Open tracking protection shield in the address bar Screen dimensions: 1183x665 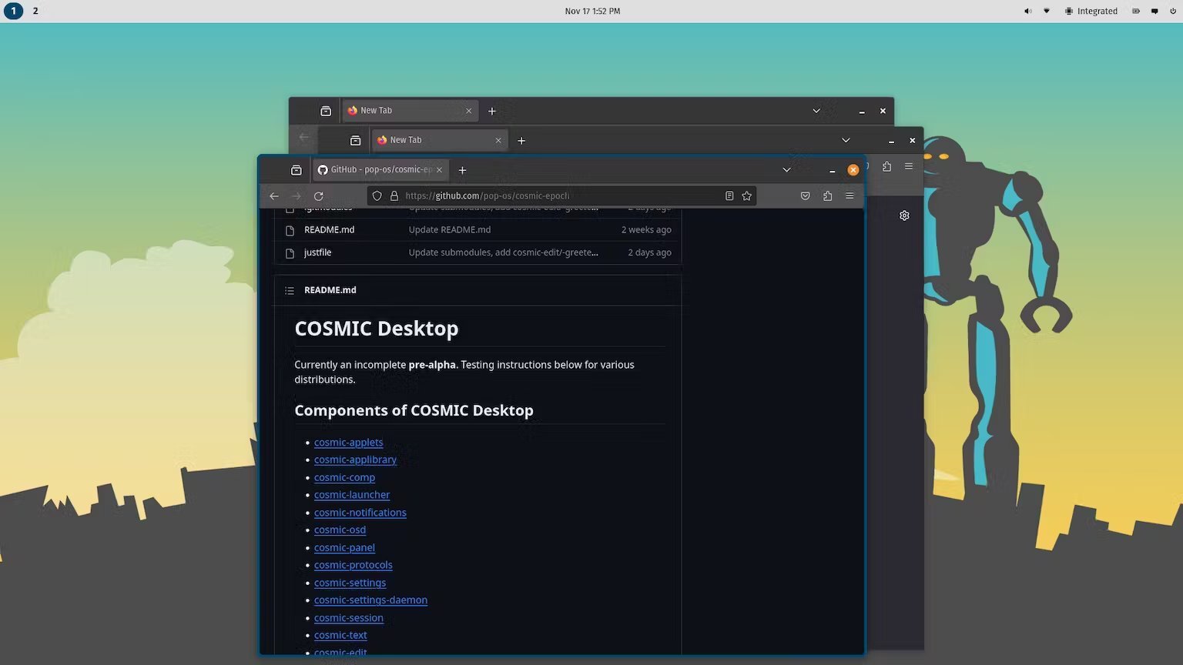377,196
